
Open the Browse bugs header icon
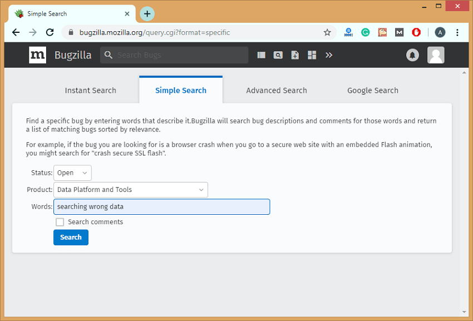tap(261, 55)
